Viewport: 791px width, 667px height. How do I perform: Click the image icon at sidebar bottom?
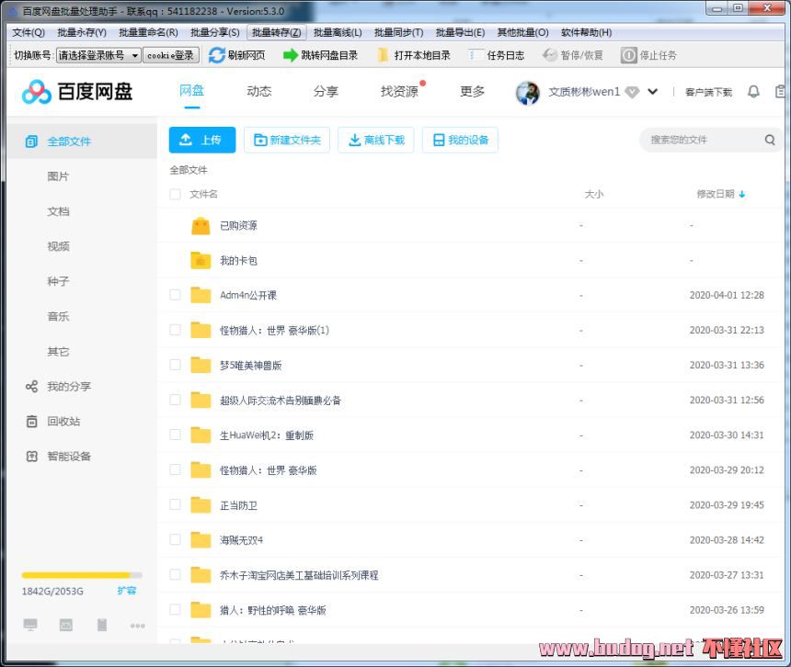(x=66, y=625)
